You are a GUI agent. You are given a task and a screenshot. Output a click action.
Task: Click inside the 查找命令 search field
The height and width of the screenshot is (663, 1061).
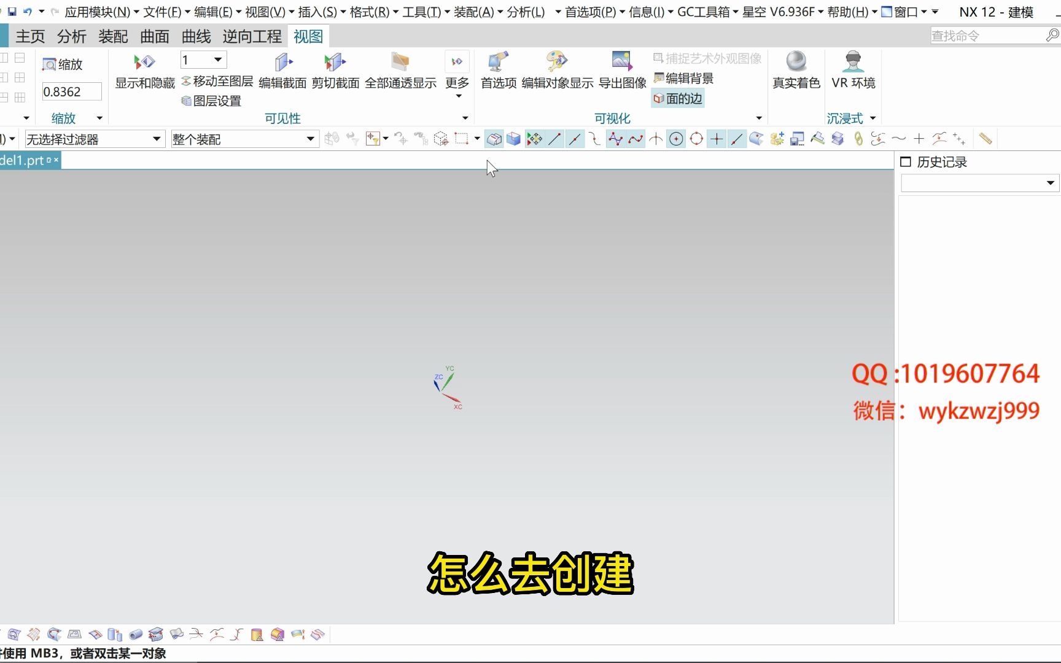tap(982, 35)
